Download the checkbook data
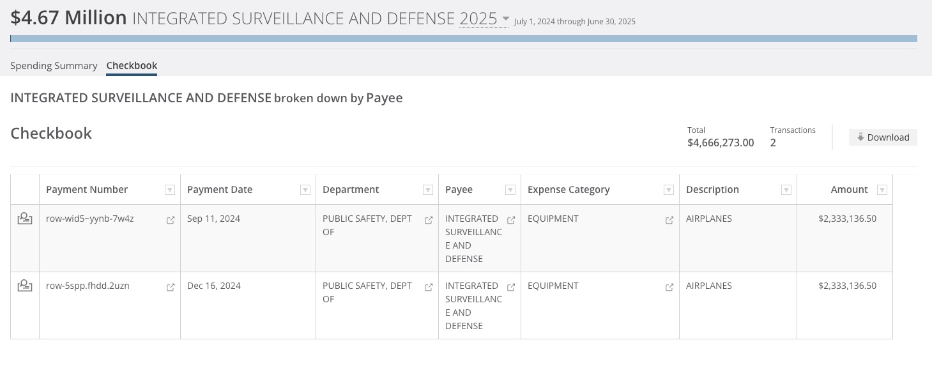 click(x=883, y=137)
